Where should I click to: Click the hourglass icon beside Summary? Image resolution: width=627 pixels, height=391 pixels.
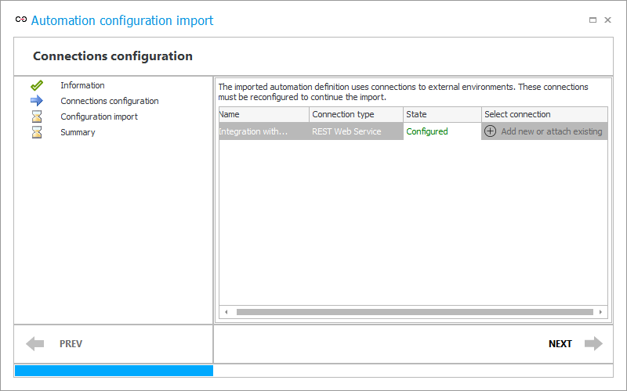(x=37, y=132)
